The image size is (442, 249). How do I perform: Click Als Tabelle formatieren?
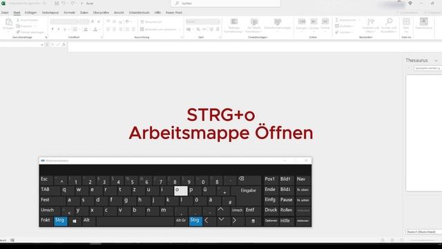[254, 26]
